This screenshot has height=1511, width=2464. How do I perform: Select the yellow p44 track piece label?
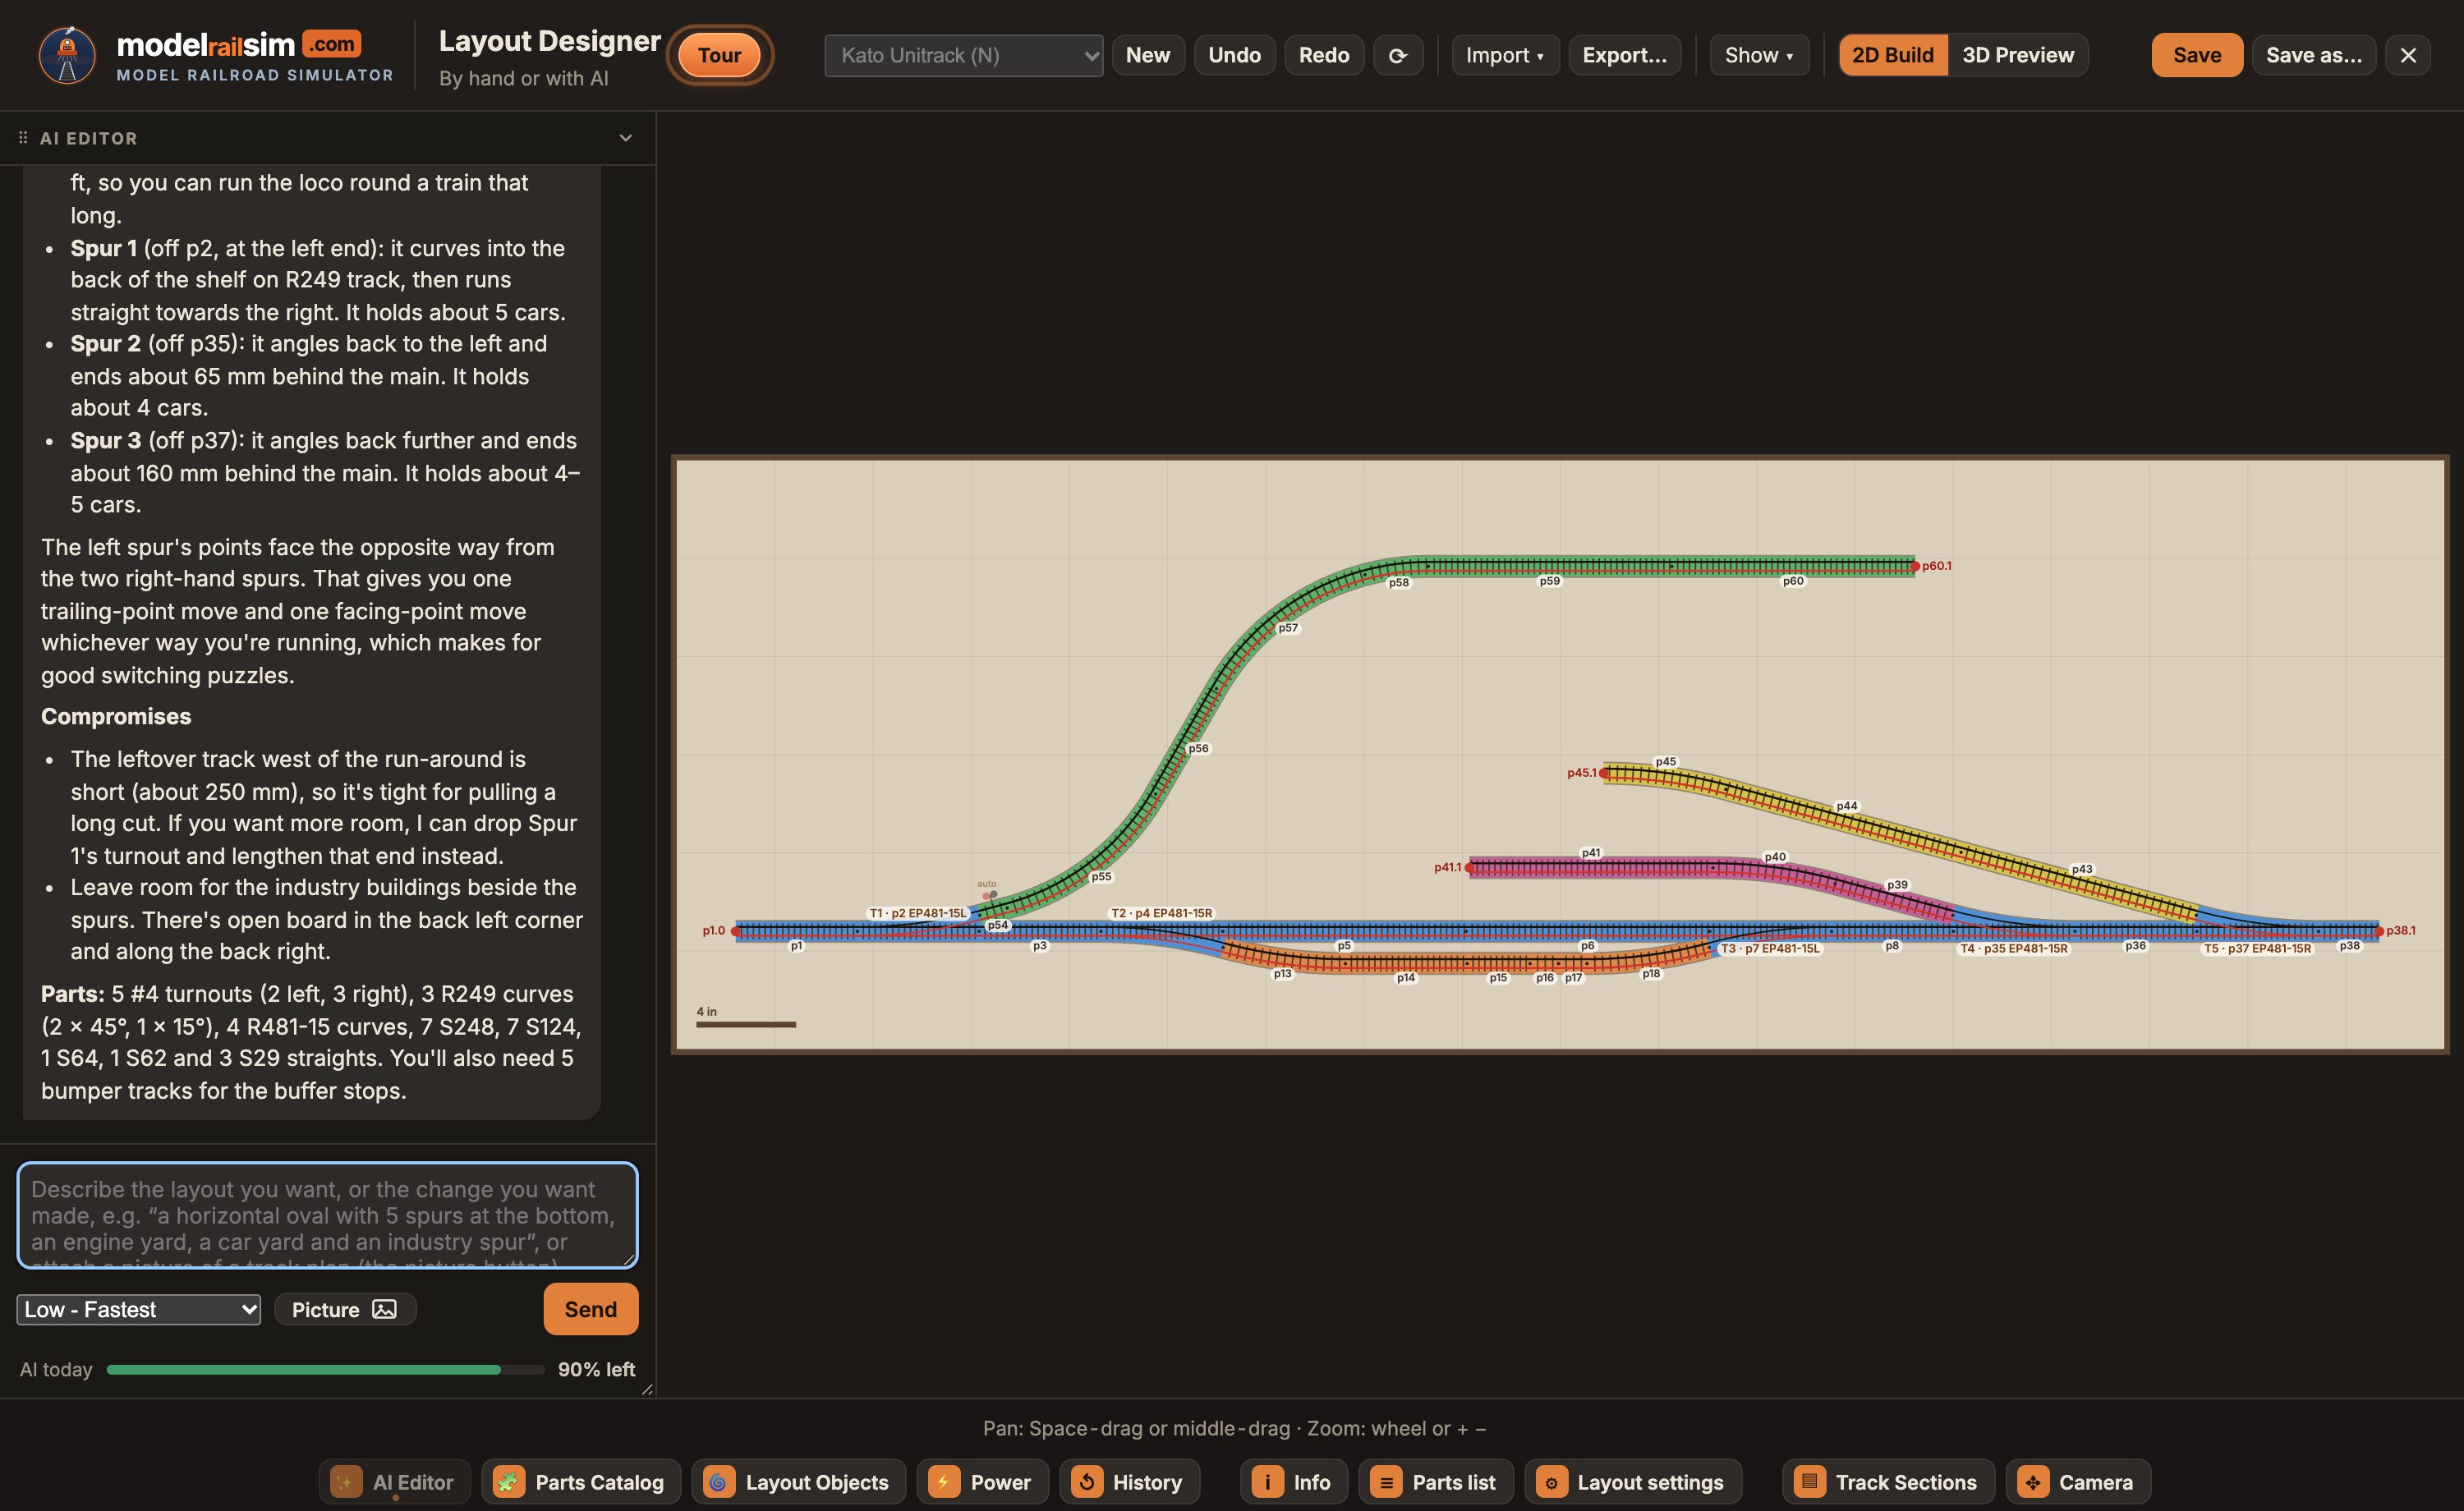coord(1846,806)
